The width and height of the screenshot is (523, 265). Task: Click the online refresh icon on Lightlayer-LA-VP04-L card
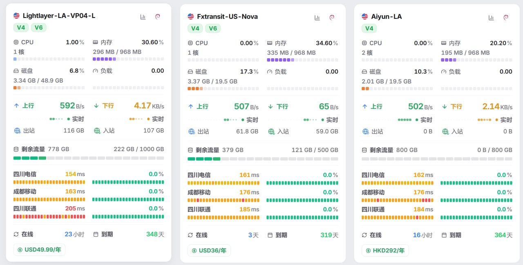[16, 234]
